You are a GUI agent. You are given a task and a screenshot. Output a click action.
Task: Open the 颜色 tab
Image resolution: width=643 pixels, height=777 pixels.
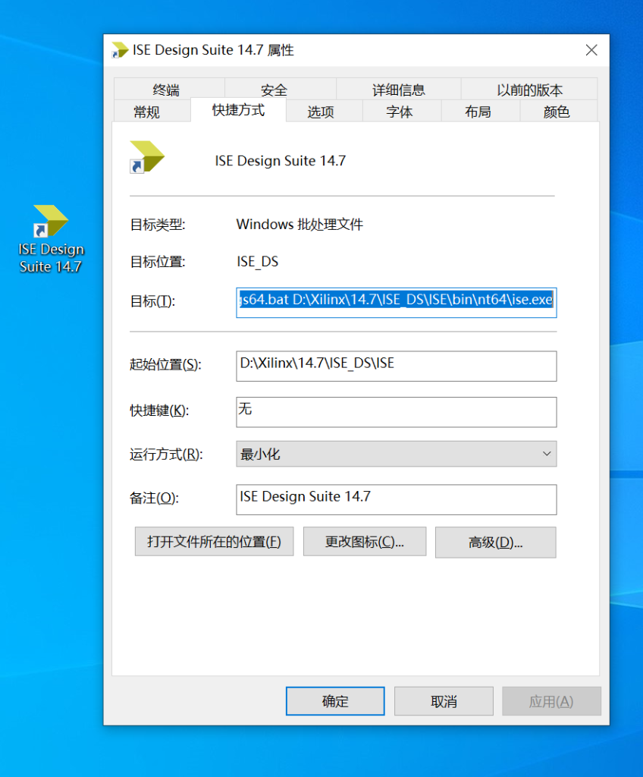[x=557, y=112]
